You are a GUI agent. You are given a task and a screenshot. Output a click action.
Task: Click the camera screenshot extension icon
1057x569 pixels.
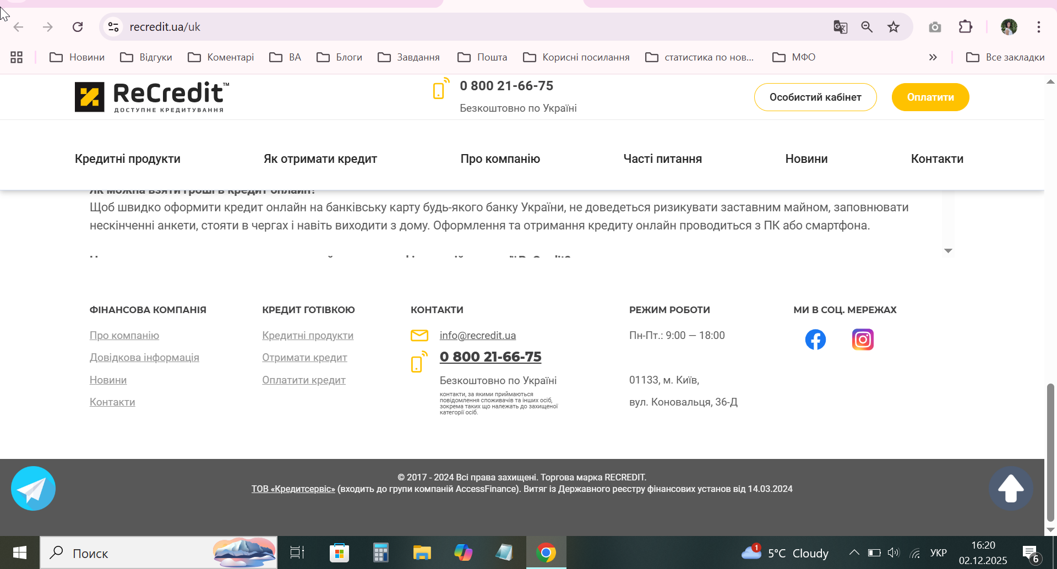click(935, 27)
